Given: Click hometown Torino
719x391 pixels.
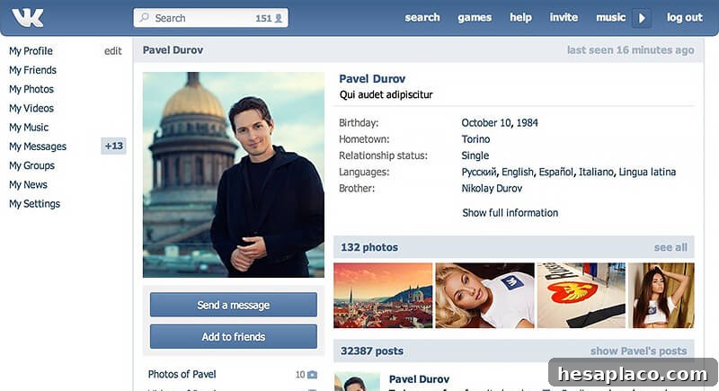Looking at the screenshot, I should (475, 139).
